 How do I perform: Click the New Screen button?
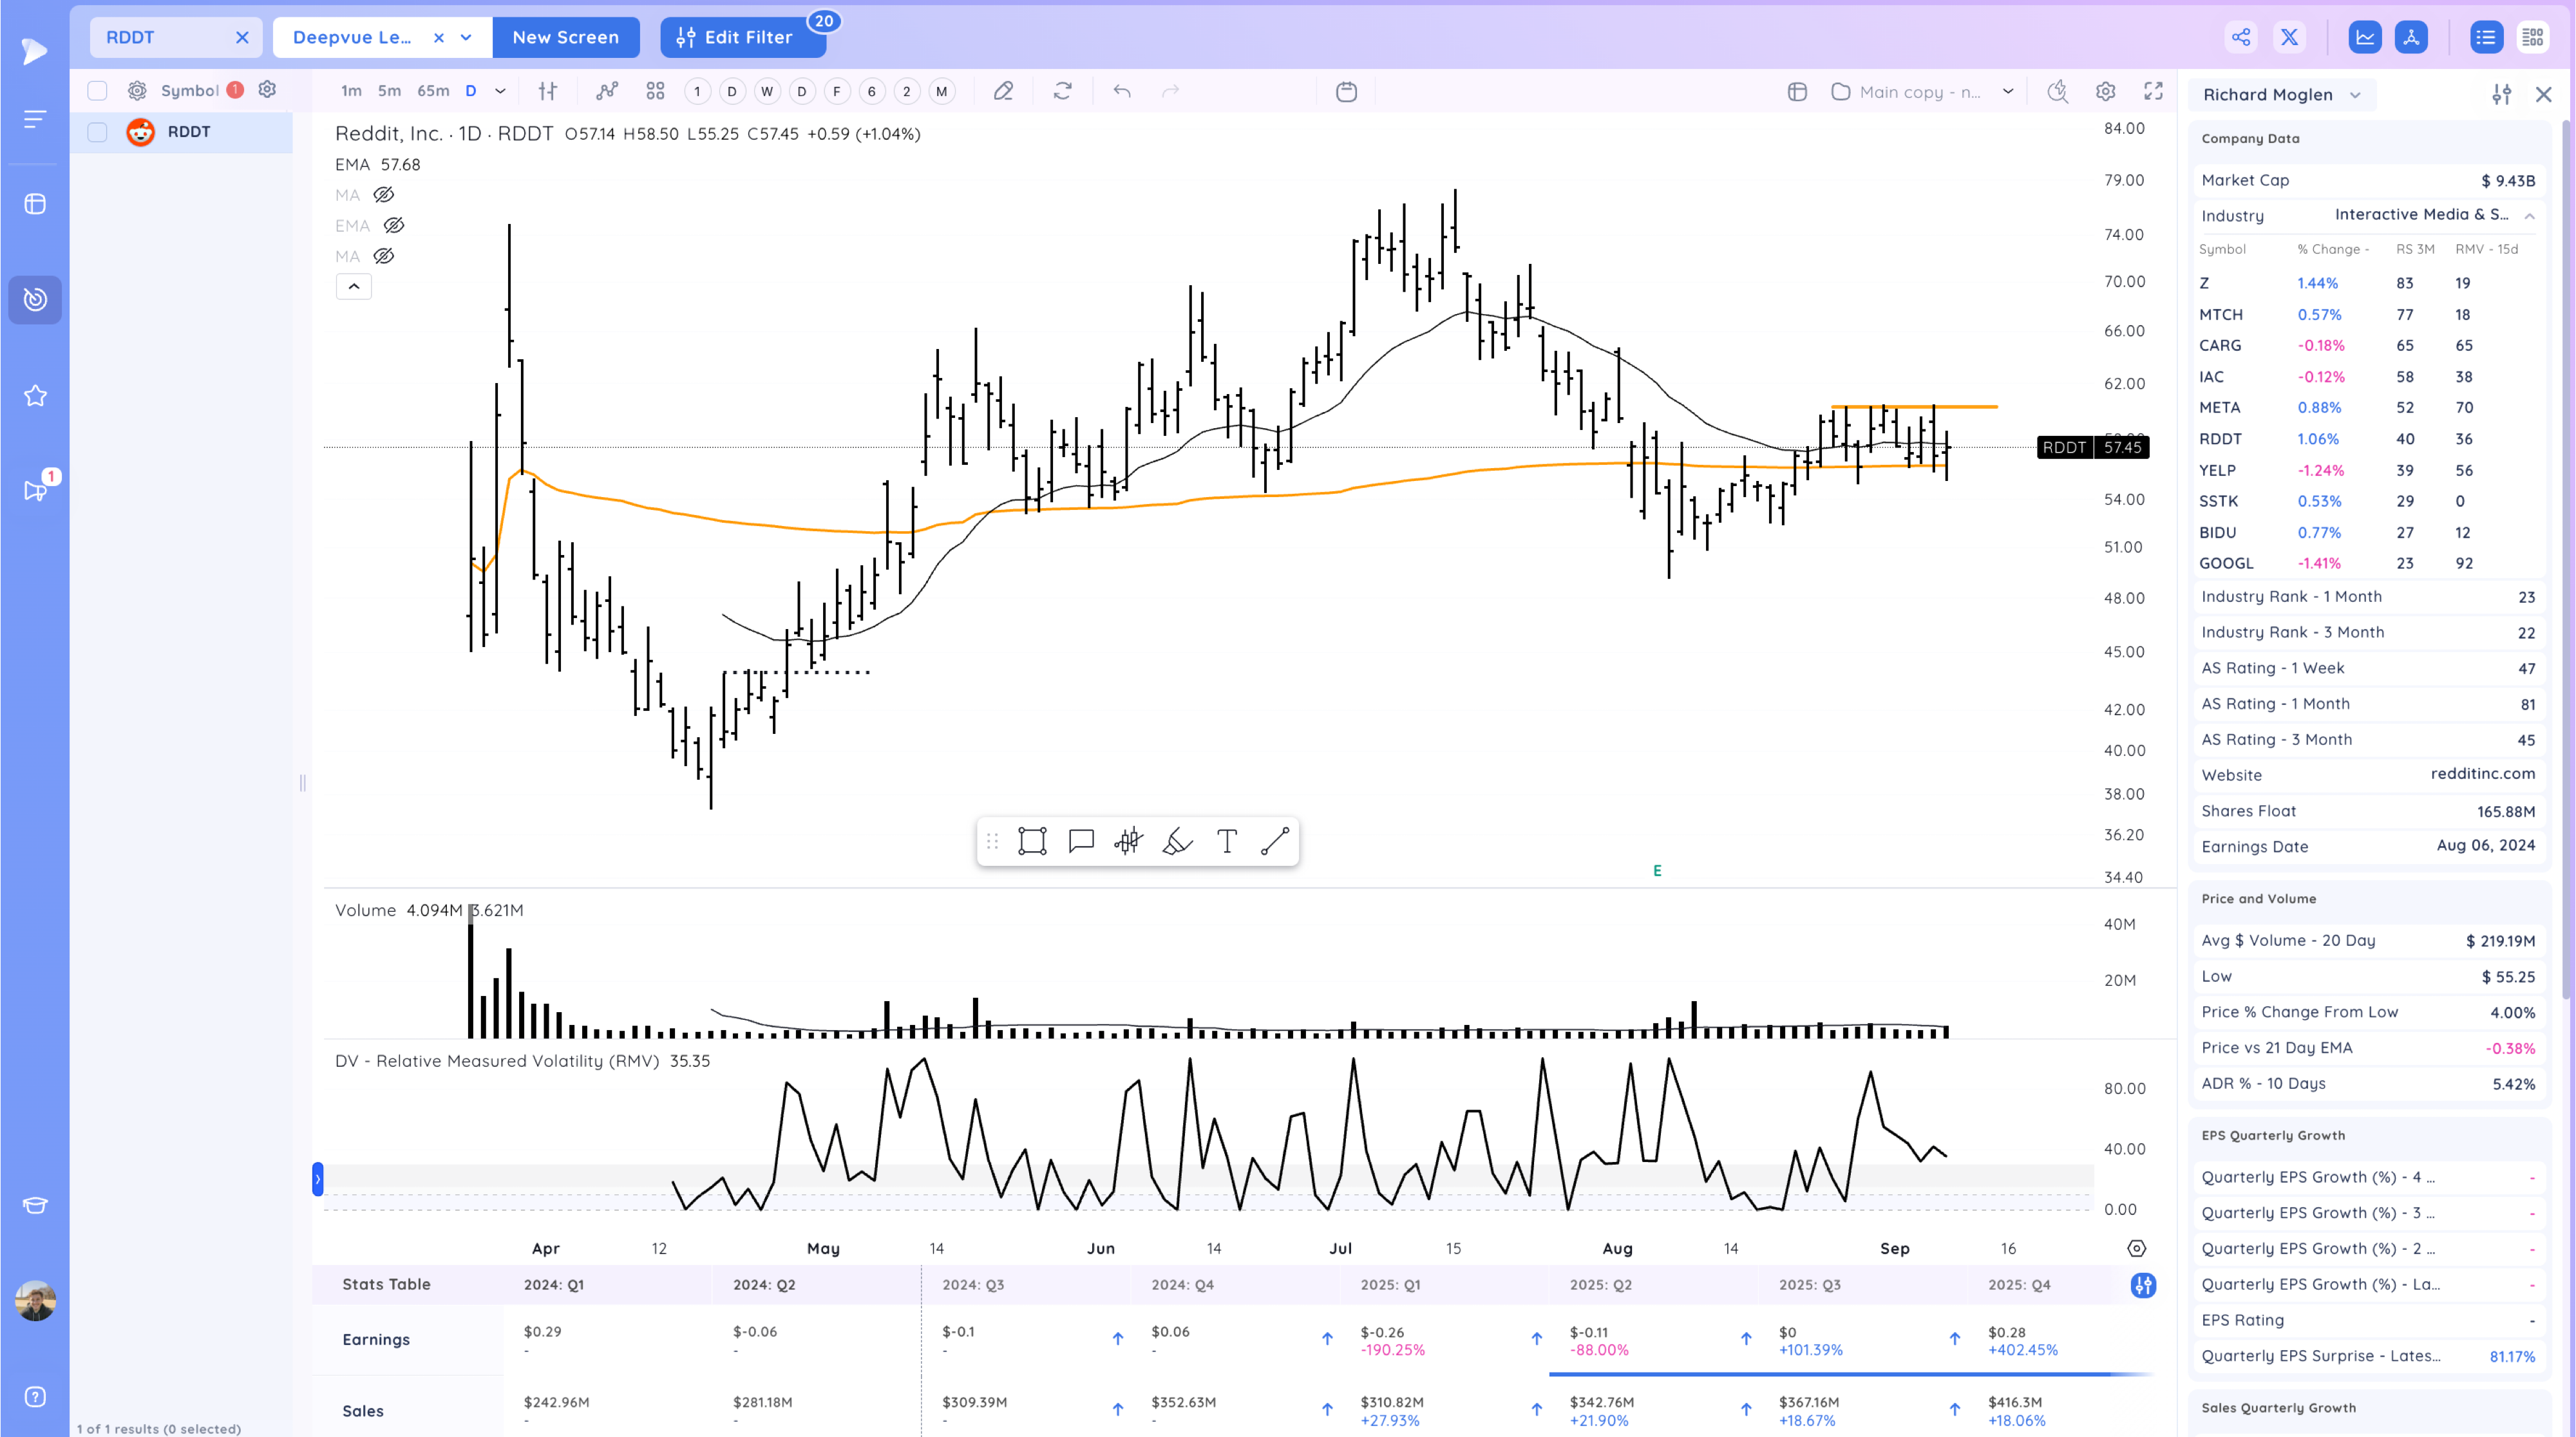click(x=565, y=37)
